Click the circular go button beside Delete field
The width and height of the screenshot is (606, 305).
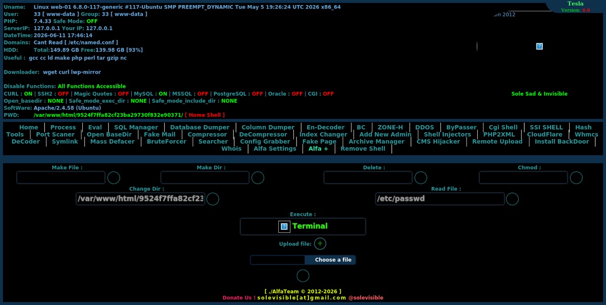click(x=421, y=177)
